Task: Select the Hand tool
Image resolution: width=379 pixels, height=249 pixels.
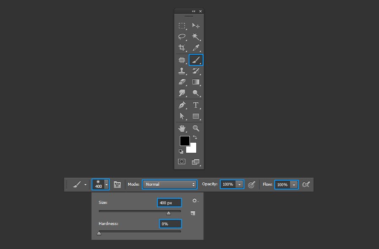Action: click(182, 128)
